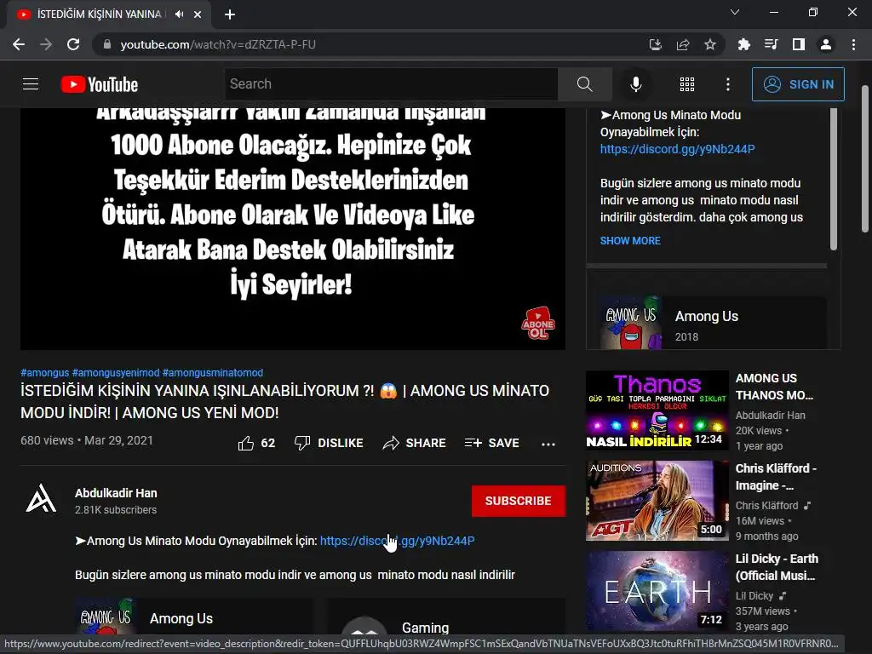Open a new browser tab
The image size is (872, 654).
tap(230, 14)
